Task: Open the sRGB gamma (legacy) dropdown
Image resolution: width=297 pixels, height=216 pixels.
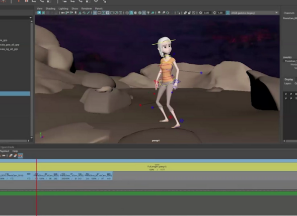Action: (254, 13)
